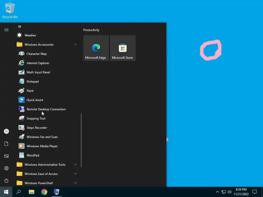Open the Recycle Bin desktop icon
Image resolution: width=263 pixels, height=197 pixels.
click(x=10, y=10)
